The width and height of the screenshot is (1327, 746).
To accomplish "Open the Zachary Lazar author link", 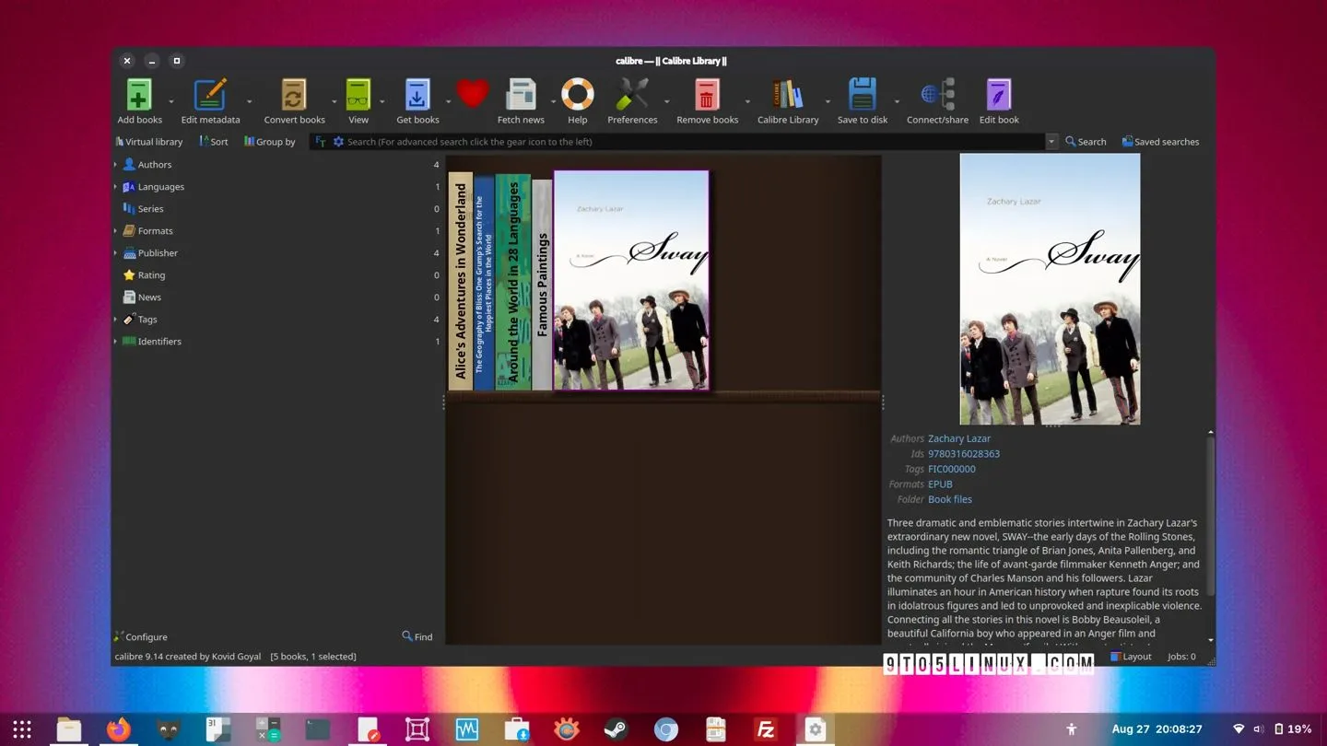I will 959,438.
